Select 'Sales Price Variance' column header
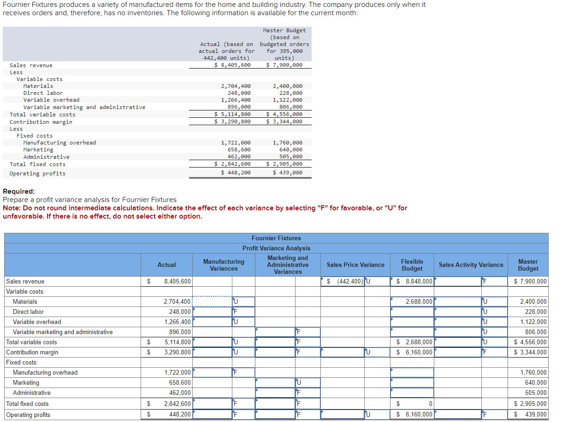The height and width of the screenshot is (422, 562). pos(355,265)
